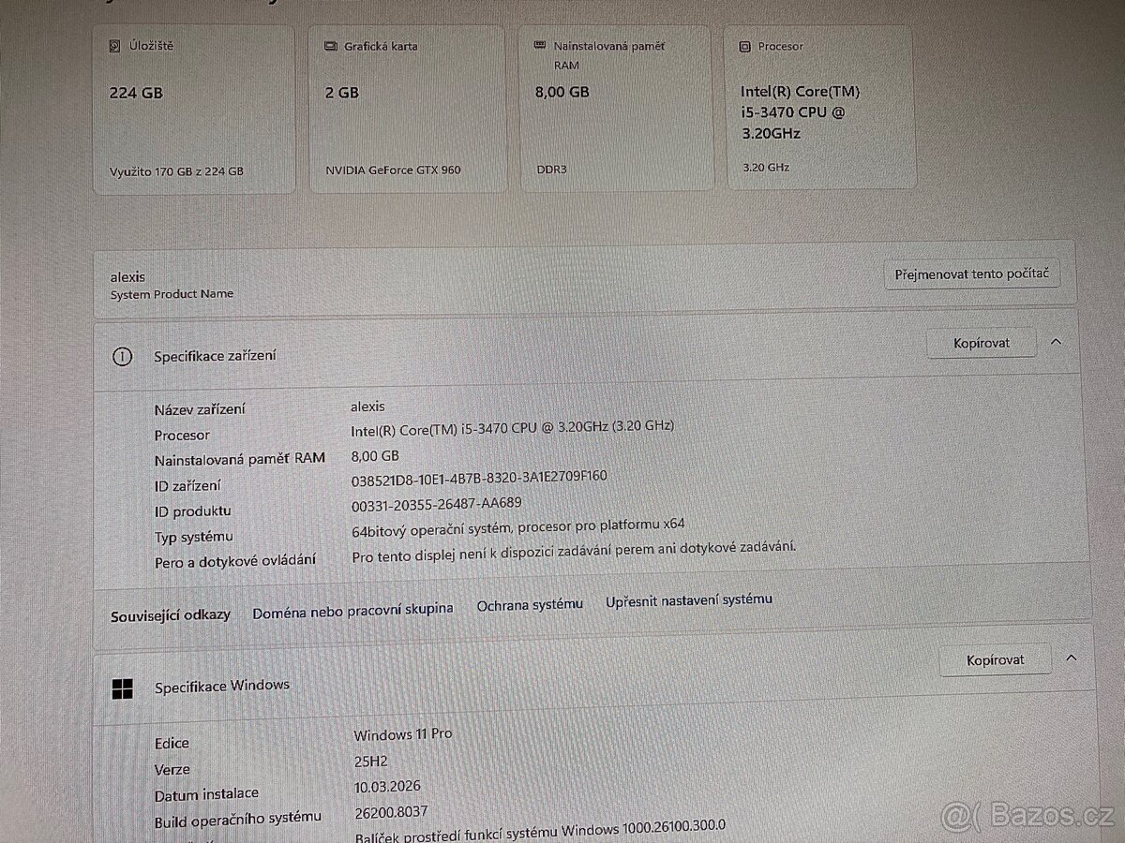Viewport: 1125px width, 843px height.
Task: Click the Windows logo beside Specifikace Windows
Action: click(122, 688)
